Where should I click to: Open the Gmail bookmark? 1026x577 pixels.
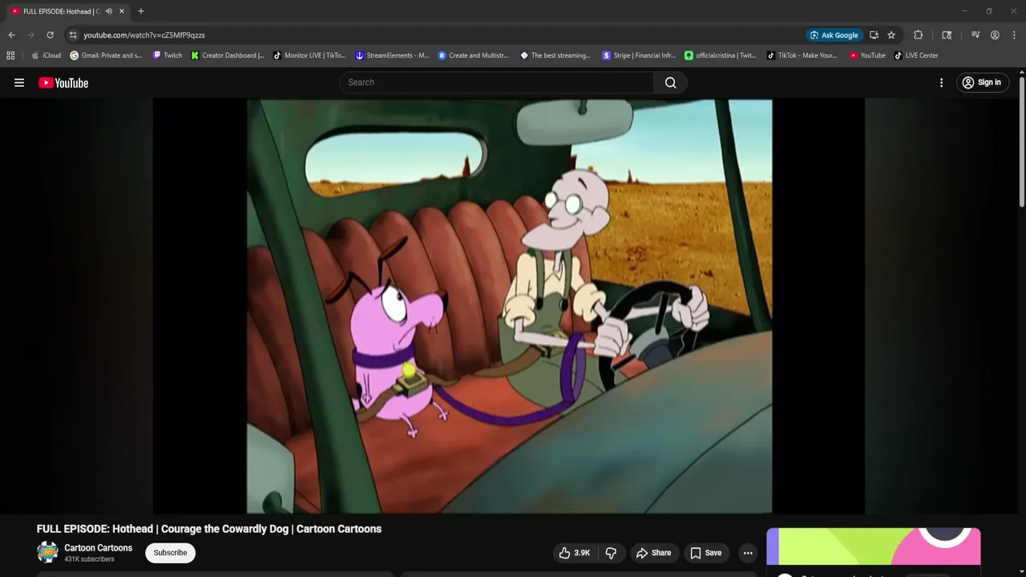click(x=106, y=55)
